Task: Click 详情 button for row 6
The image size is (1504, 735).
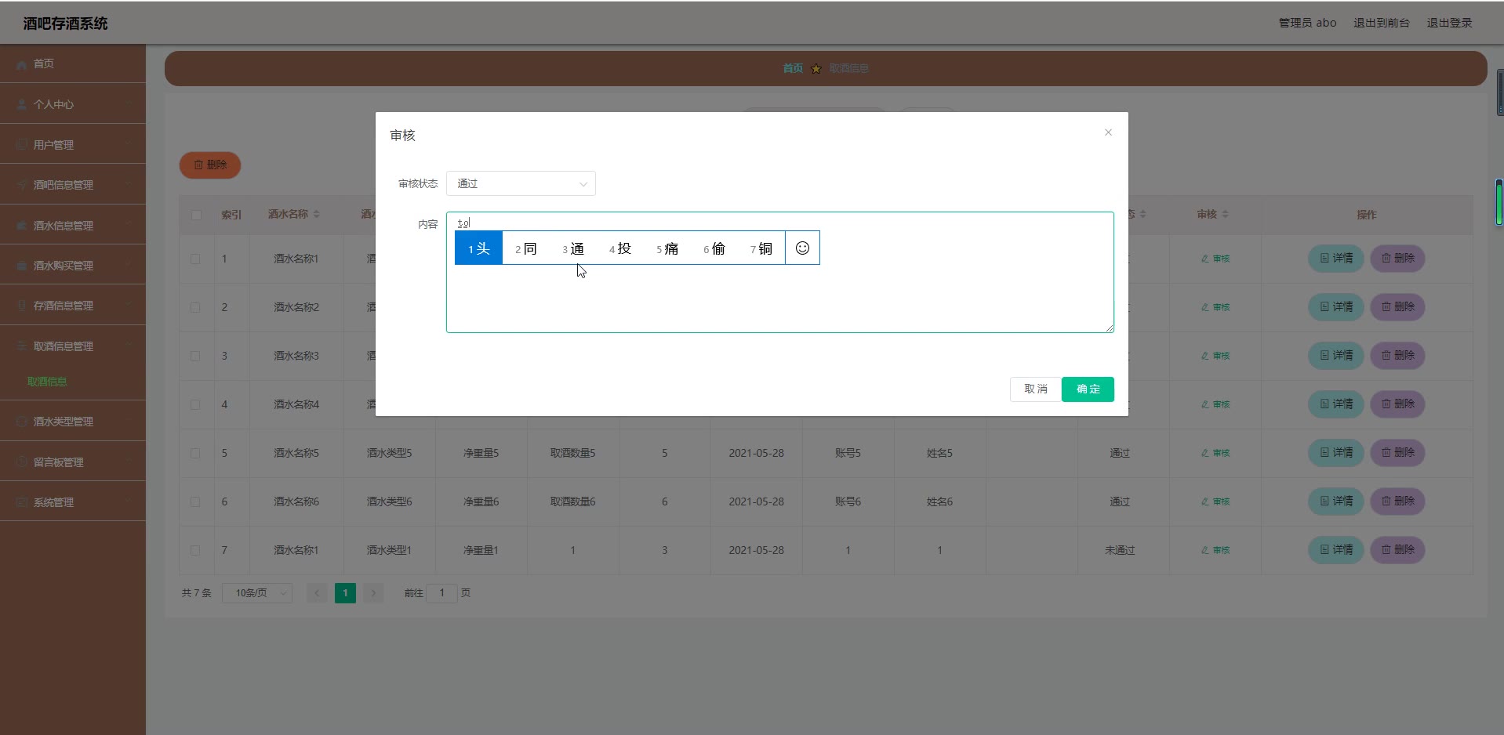Action: 1335,501
